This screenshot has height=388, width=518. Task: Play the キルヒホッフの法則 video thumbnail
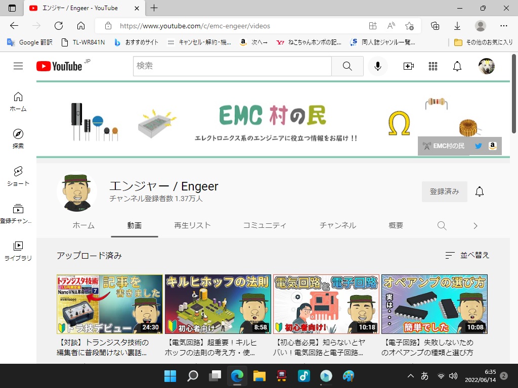pyautogui.click(x=218, y=304)
